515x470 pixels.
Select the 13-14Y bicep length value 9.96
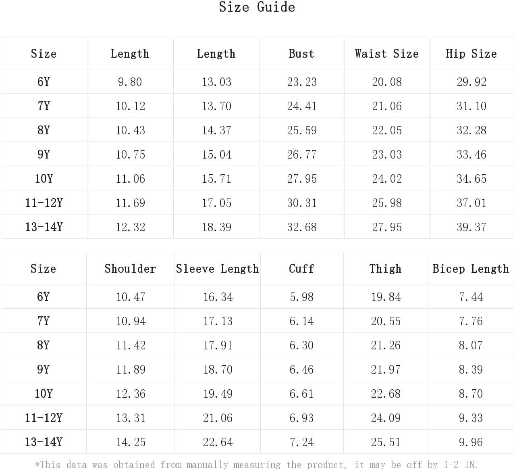point(471,442)
